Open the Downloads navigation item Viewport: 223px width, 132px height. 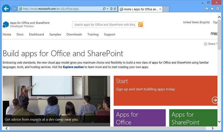point(74,34)
